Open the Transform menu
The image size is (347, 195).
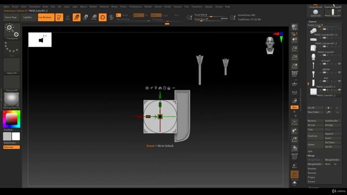(x=197, y=6)
